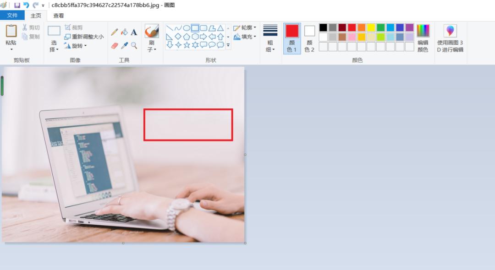Click the dashed selection rectangle tool

pos(54,31)
